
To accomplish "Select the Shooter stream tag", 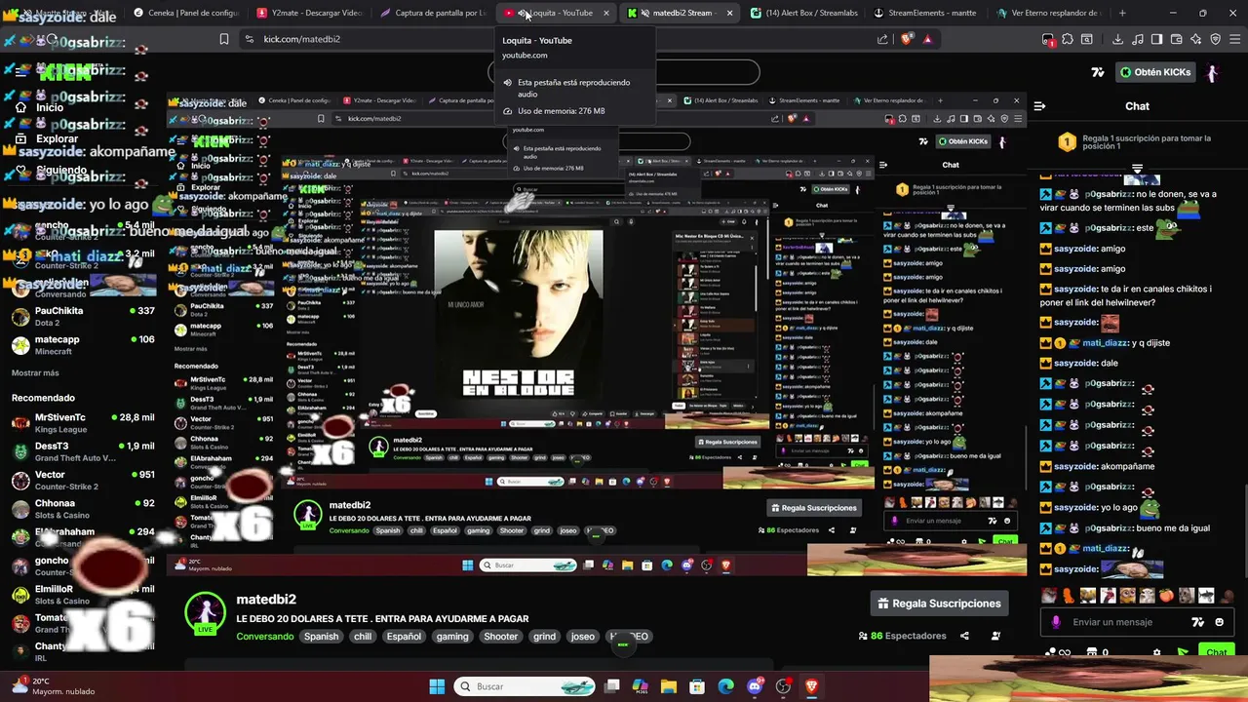I will point(501,637).
